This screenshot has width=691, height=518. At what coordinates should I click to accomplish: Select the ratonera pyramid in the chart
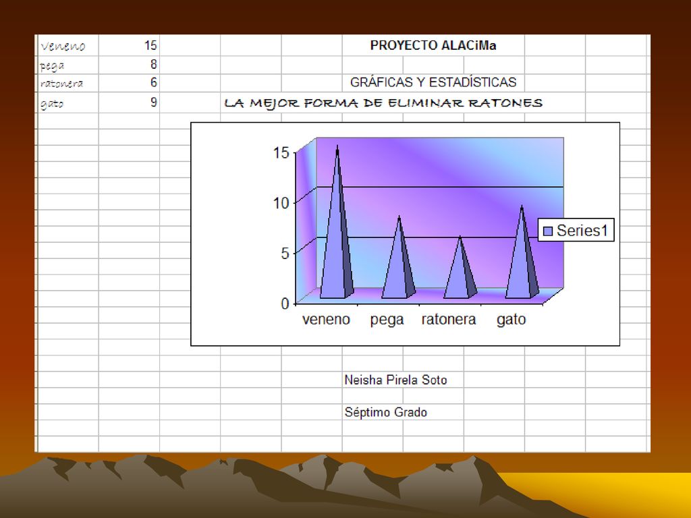[460, 268]
